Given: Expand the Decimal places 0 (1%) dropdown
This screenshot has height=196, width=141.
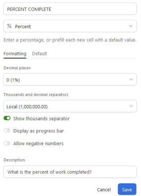Looking at the screenshot, I should pyautogui.click(x=70, y=79).
